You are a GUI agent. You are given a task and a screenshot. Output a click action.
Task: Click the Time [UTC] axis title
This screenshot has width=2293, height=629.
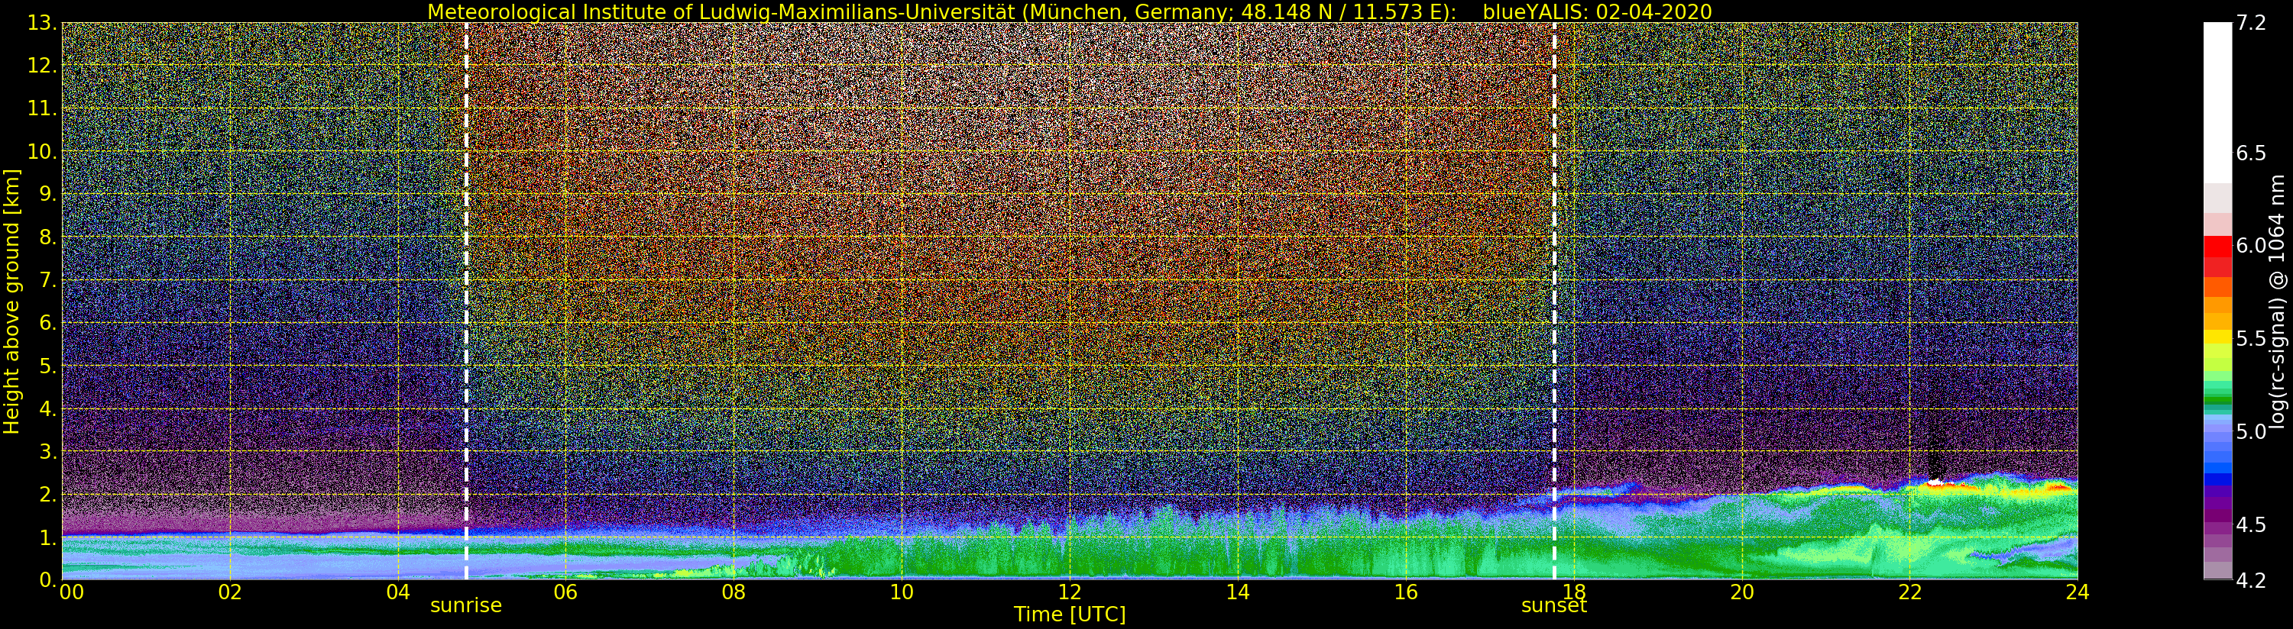1069,614
